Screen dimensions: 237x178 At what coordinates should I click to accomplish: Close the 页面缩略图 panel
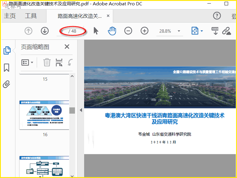click(x=67, y=47)
